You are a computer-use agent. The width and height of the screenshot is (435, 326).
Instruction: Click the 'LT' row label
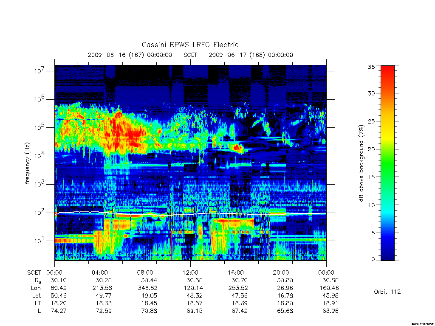click(38, 303)
